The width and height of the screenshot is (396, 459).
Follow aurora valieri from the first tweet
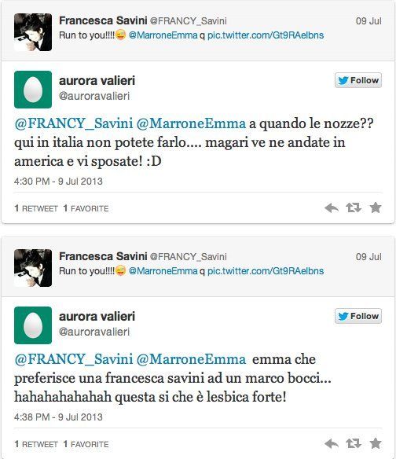point(358,80)
